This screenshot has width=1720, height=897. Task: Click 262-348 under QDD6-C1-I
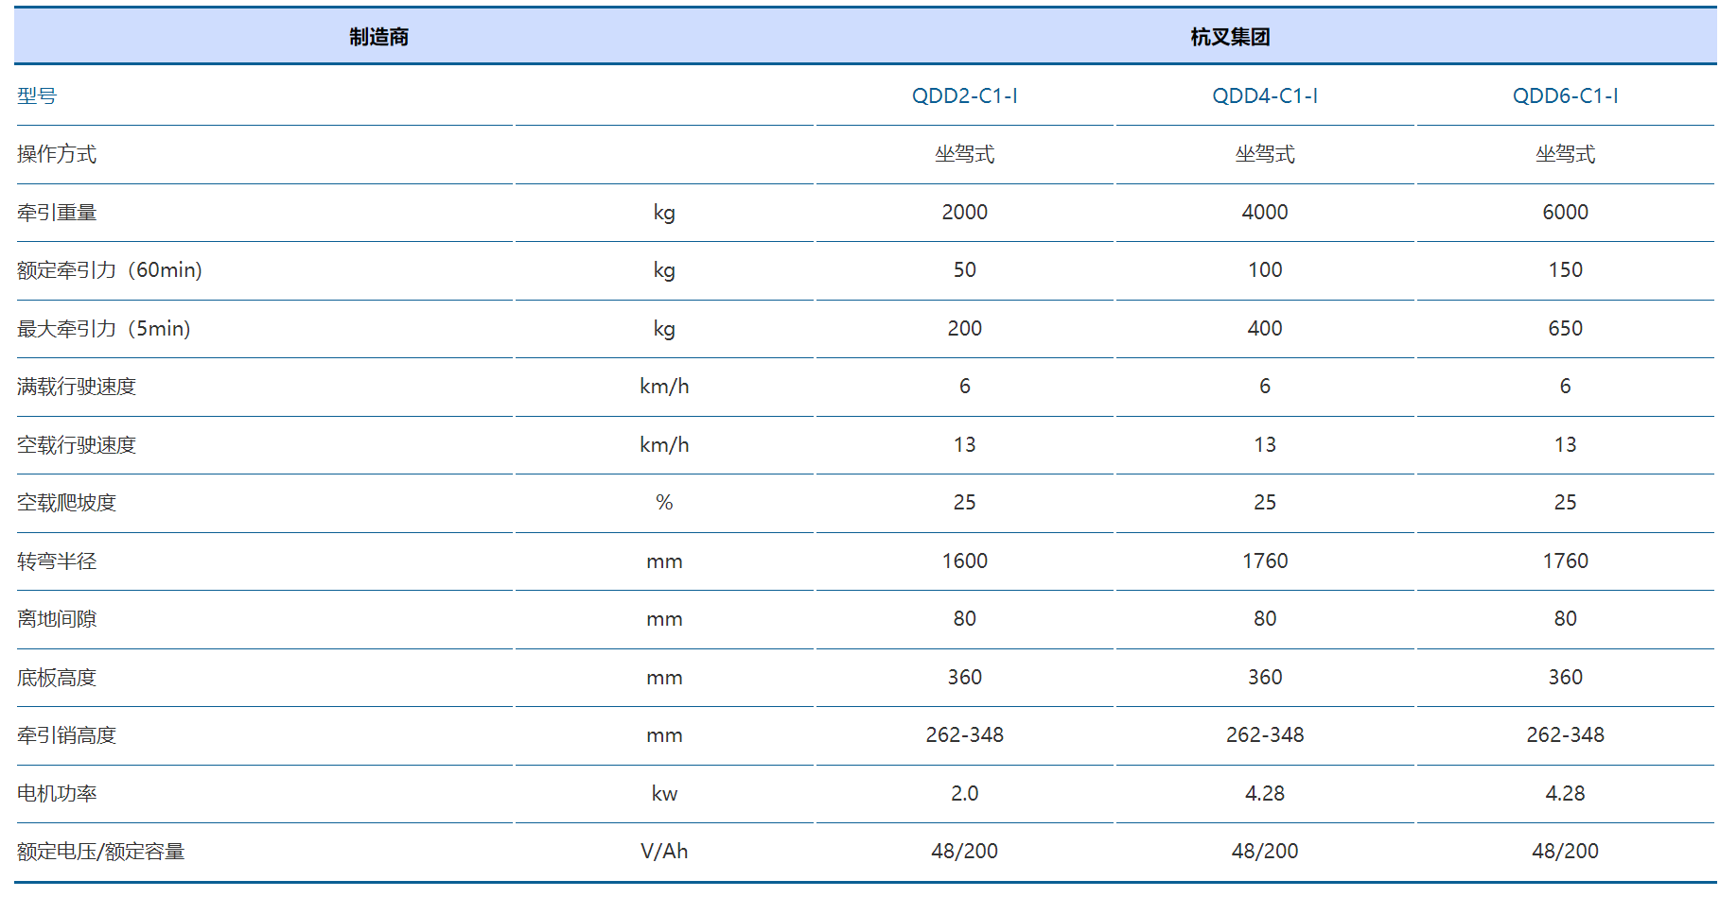coord(1565,735)
